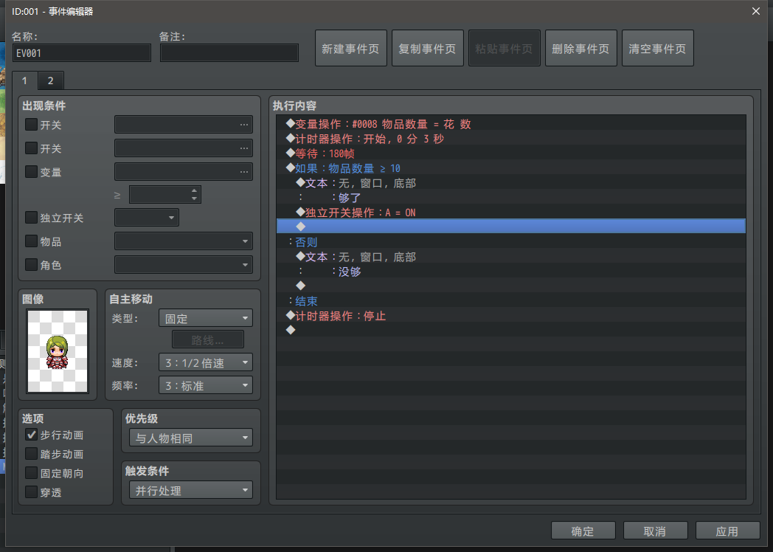Viewport: 773px width, 552px height.
Task: Select 如果：物品数量 ≥ 10 line
Action: pyautogui.click(x=511, y=168)
